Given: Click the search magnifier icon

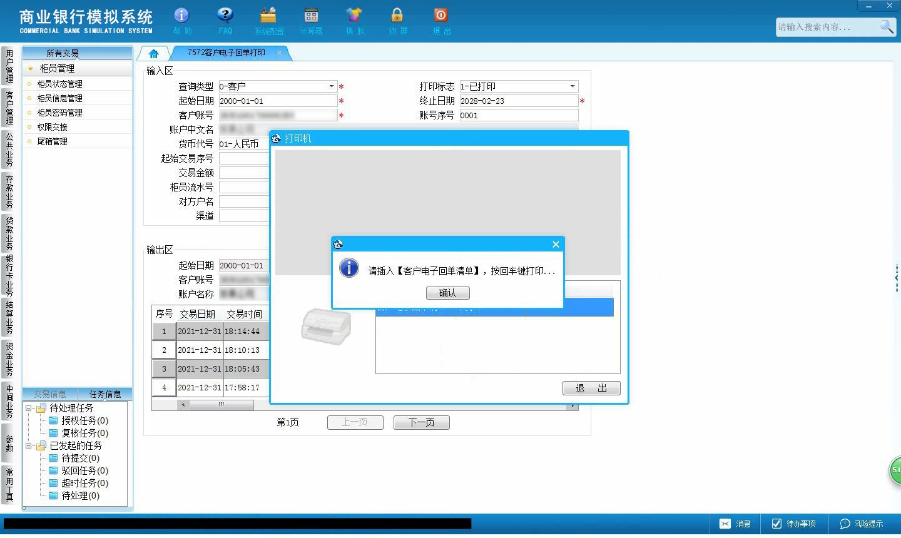Looking at the screenshot, I should point(887,26).
